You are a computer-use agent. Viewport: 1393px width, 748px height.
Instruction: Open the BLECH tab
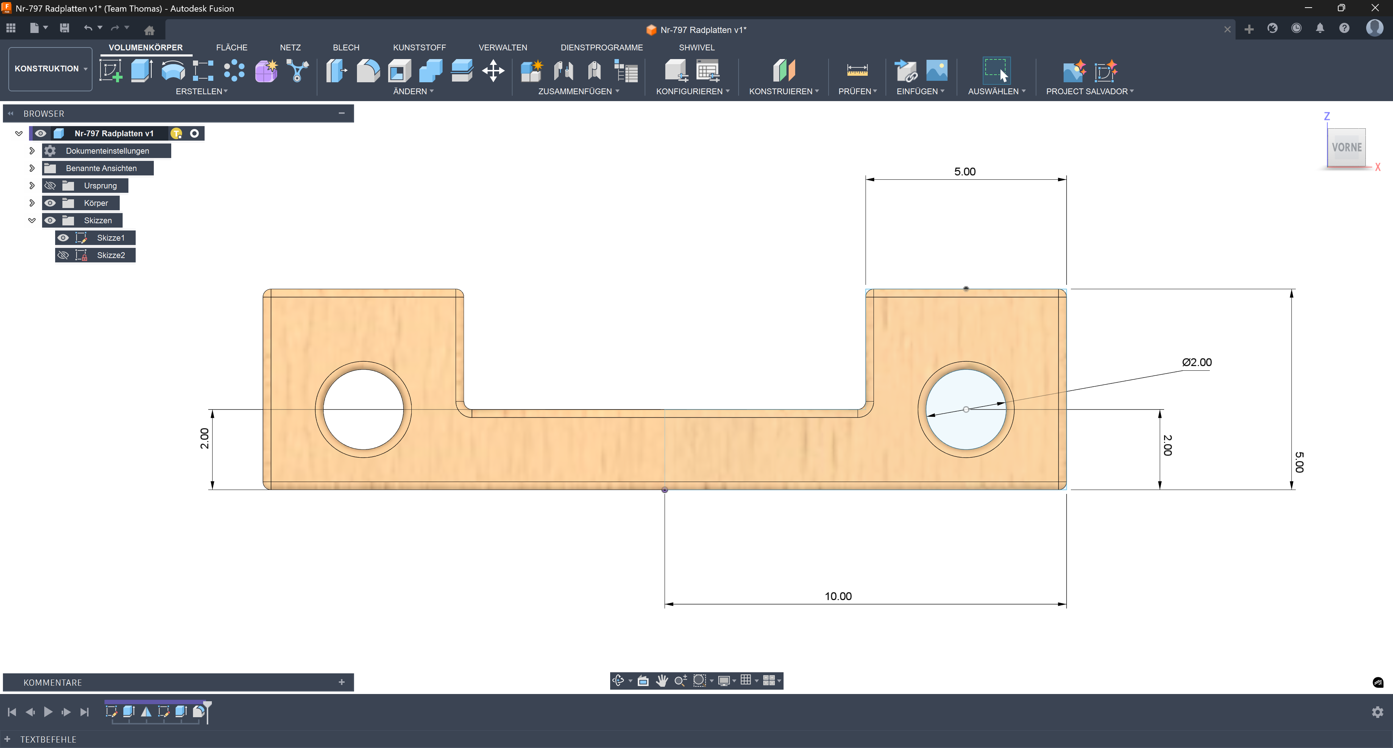pyautogui.click(x=346, y=47)
